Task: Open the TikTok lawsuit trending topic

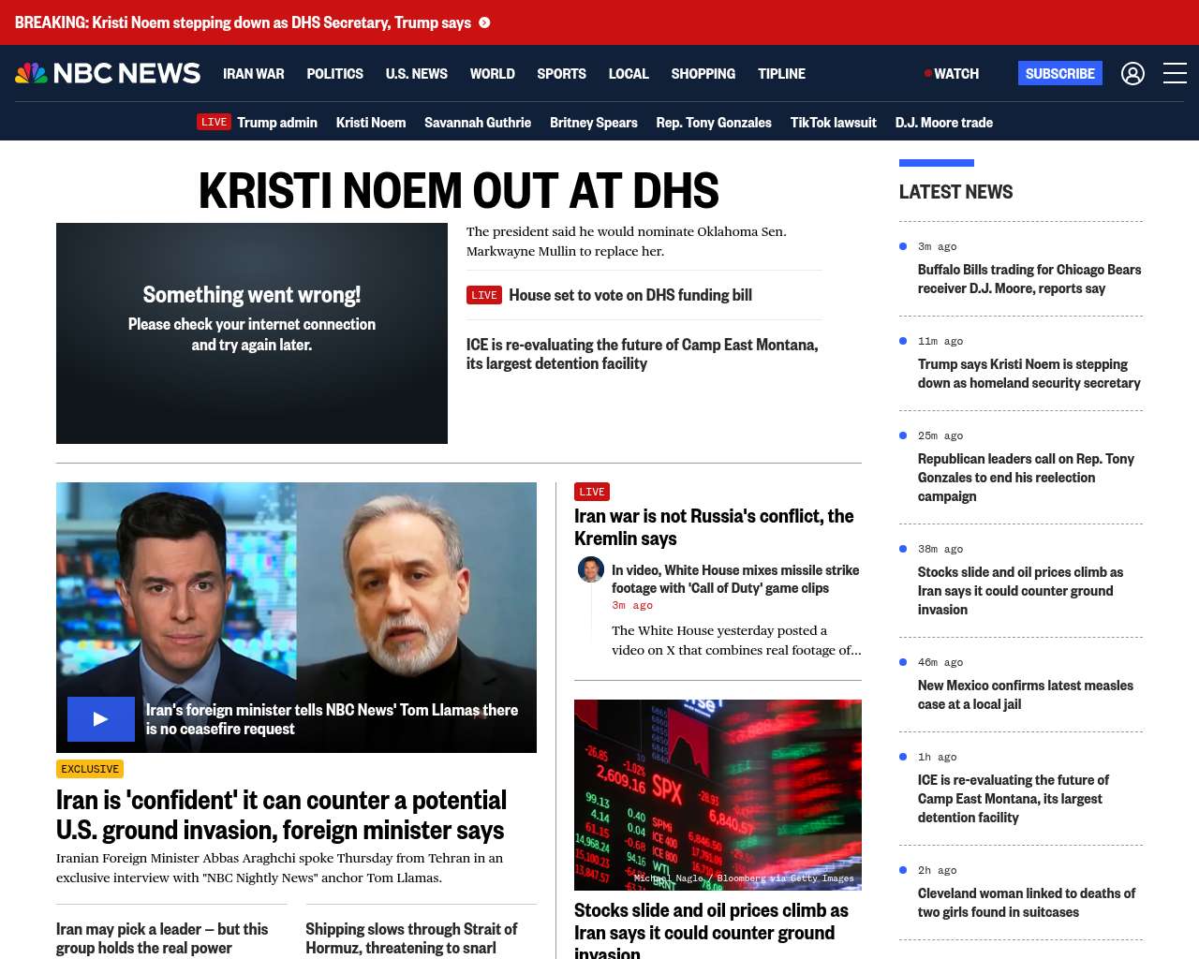Action: [833, 122]
